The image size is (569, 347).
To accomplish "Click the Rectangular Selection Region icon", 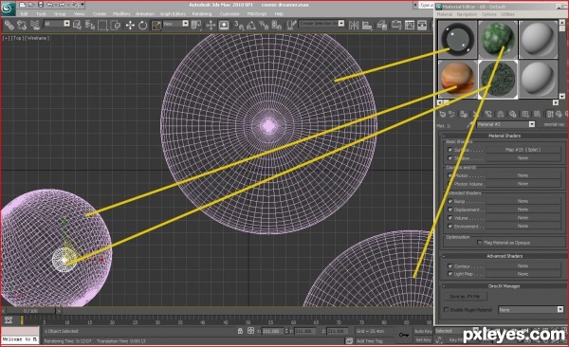I will tap(102, 25).
